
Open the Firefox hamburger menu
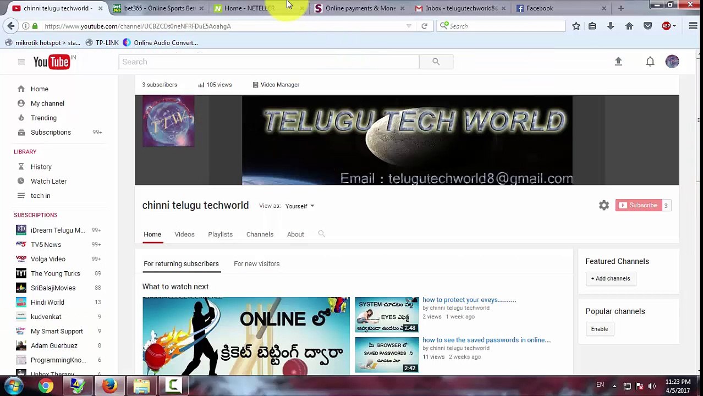coord(693,26)
